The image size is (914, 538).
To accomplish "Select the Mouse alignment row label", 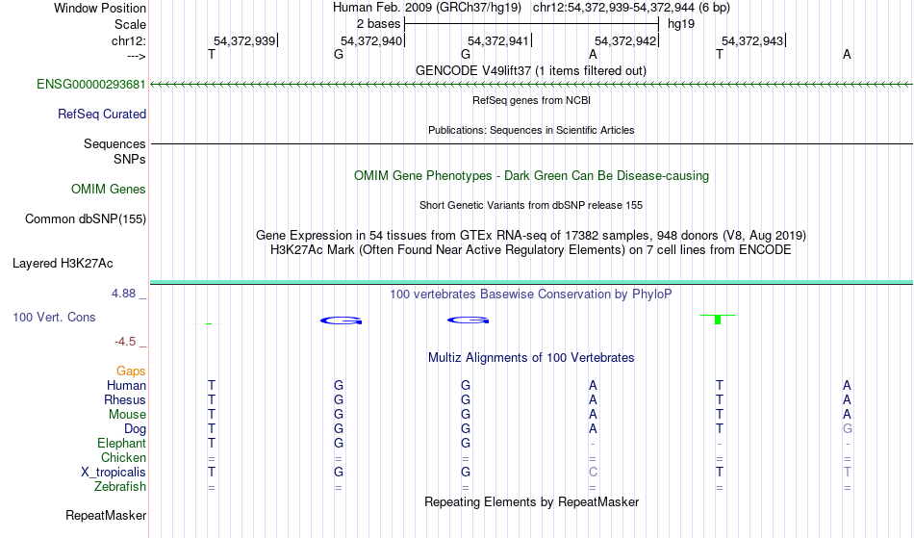I will (127, 415).
